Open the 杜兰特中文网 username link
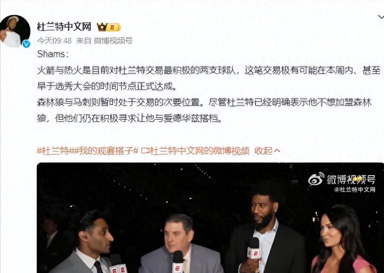This screenshot has width=384, height=273. (x=64, y=27)
